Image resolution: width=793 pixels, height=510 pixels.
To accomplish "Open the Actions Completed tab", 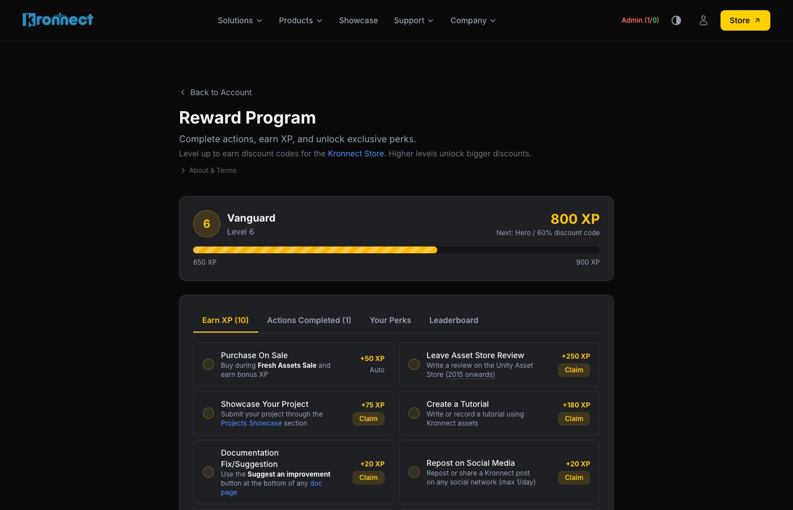I will click(309, 320).
